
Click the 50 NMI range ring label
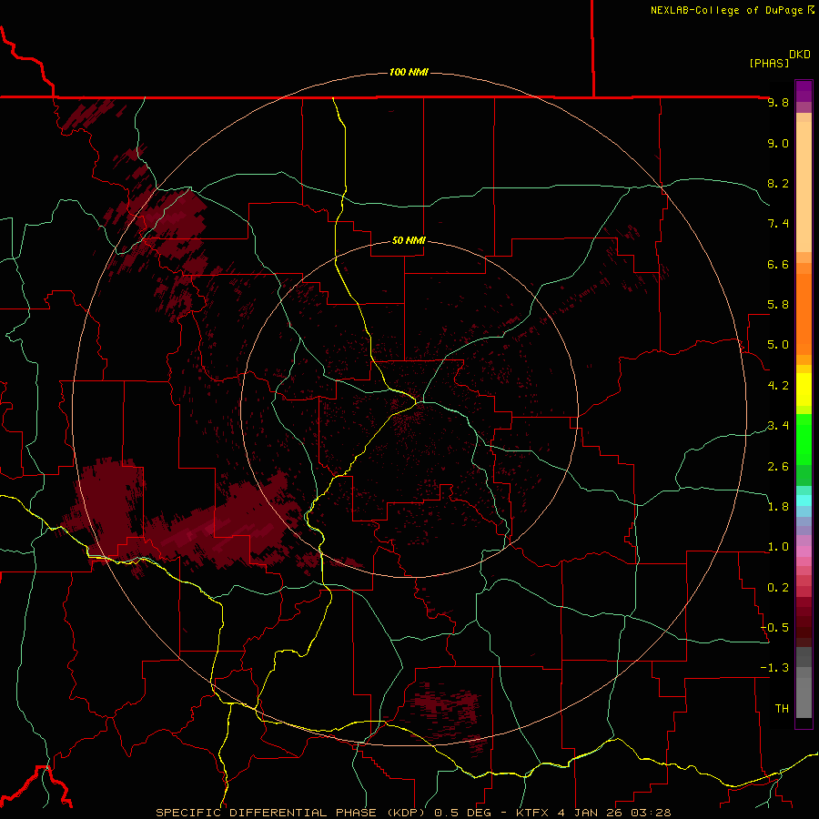point(409,240)
